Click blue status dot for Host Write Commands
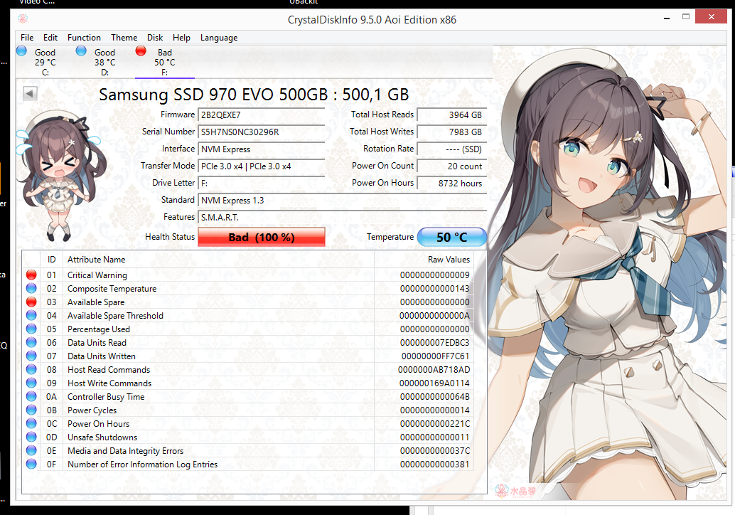This screenshot has height=515, width=735. (x=31, y=383)
